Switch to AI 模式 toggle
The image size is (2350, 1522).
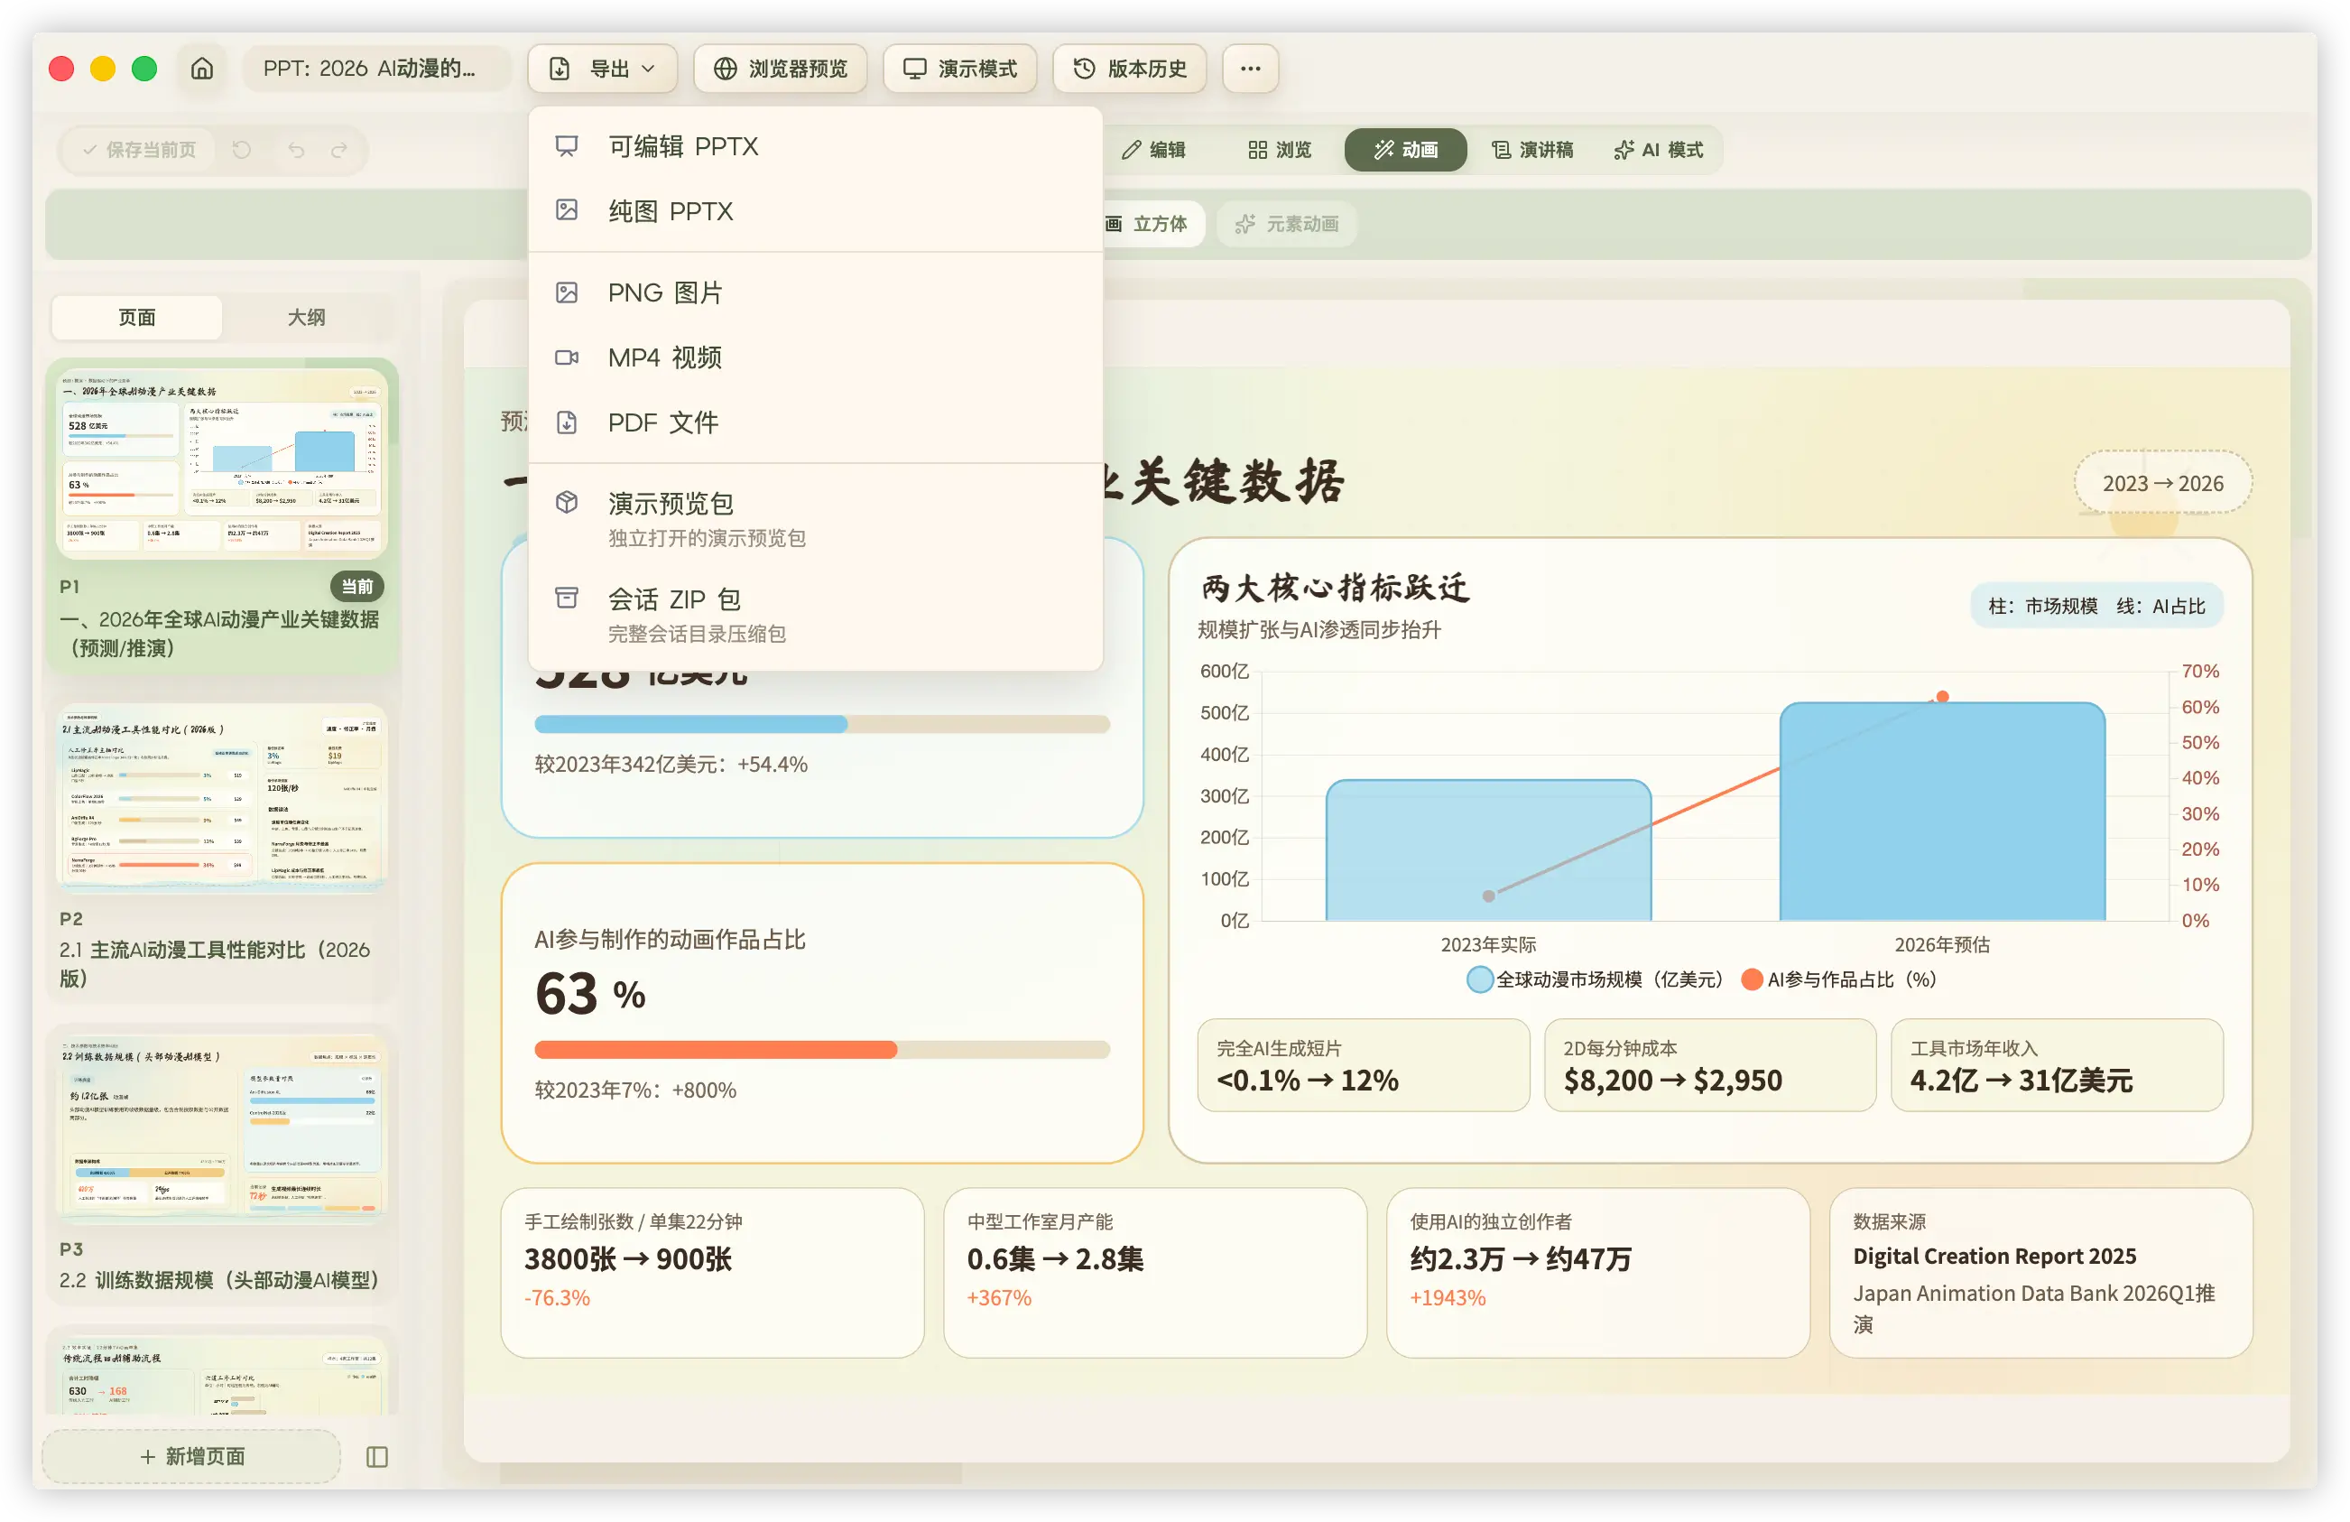coord(1659,150)
